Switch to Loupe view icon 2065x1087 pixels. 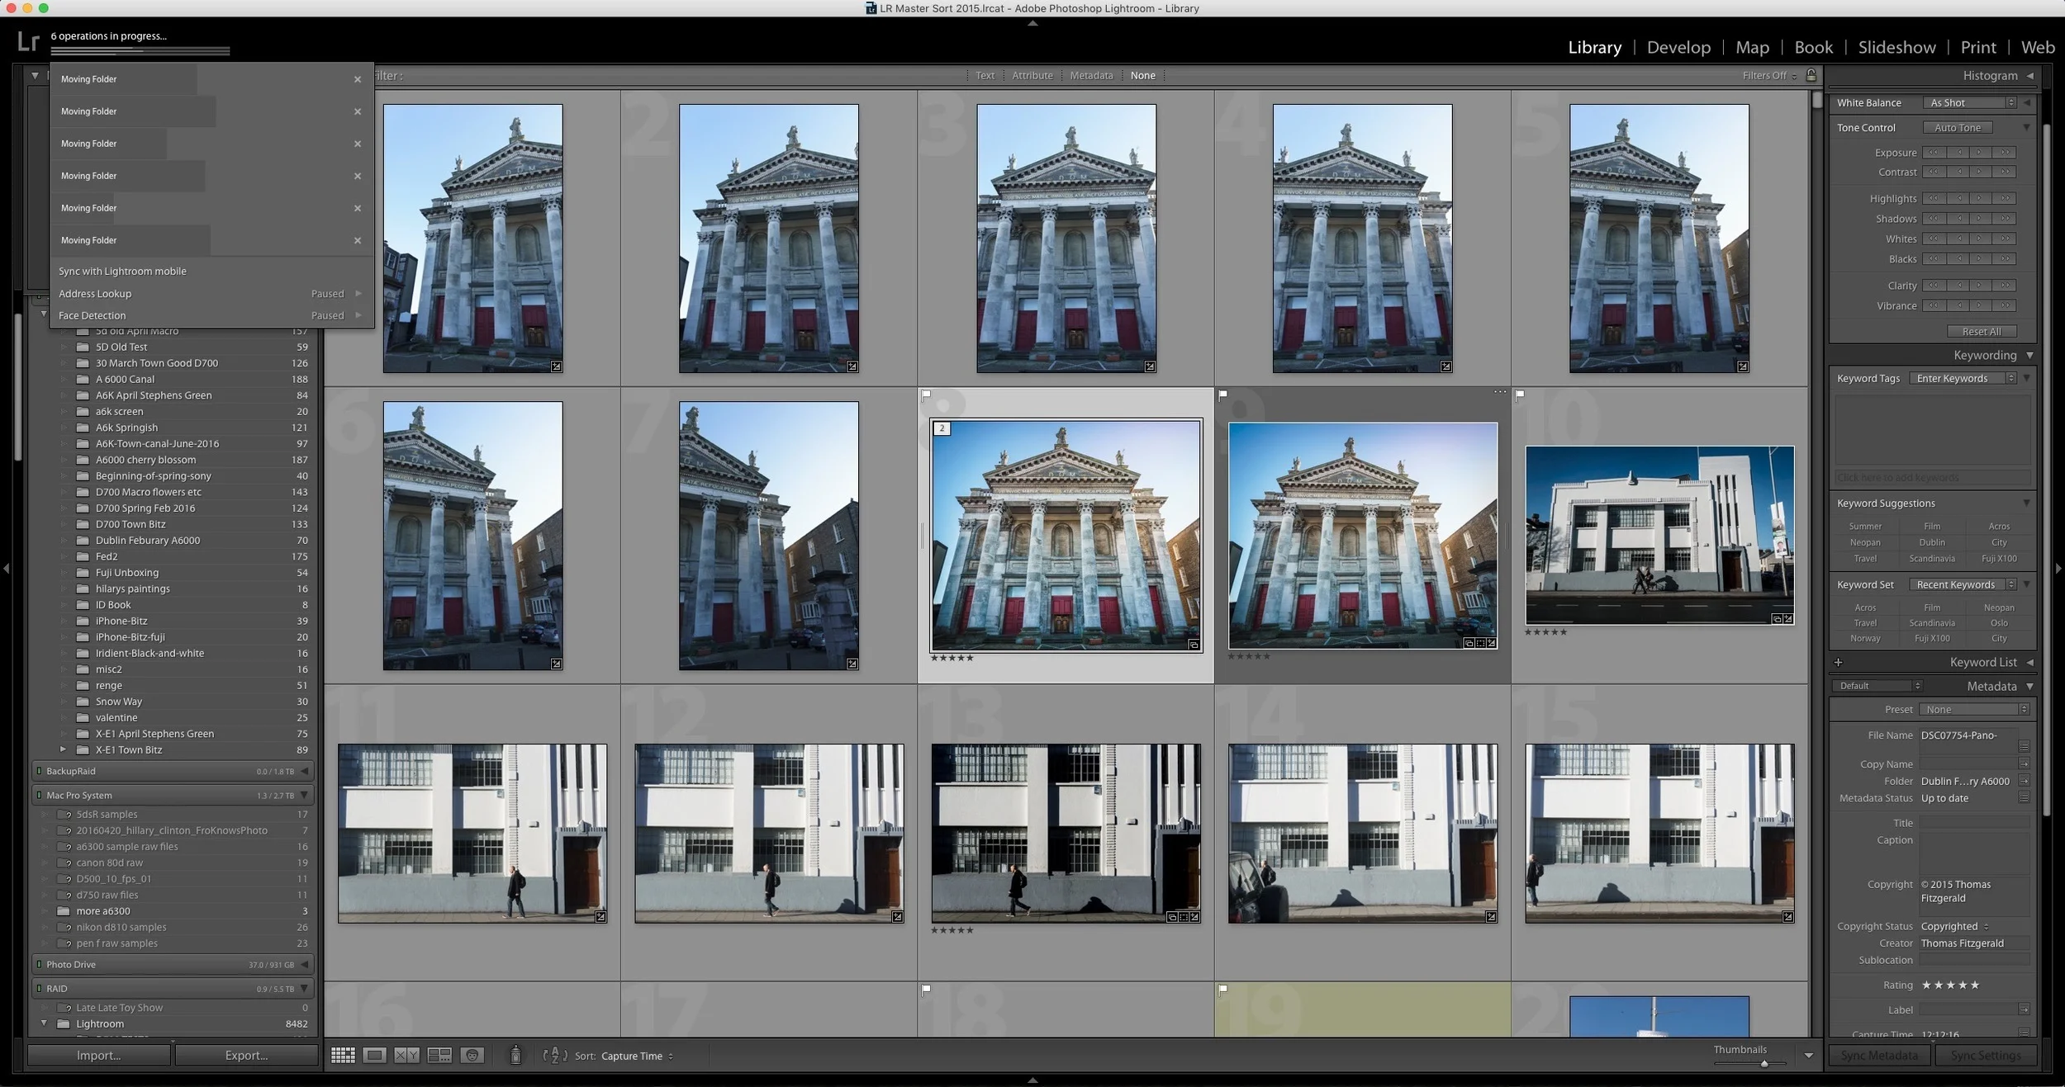click(x=375, y=1056)
